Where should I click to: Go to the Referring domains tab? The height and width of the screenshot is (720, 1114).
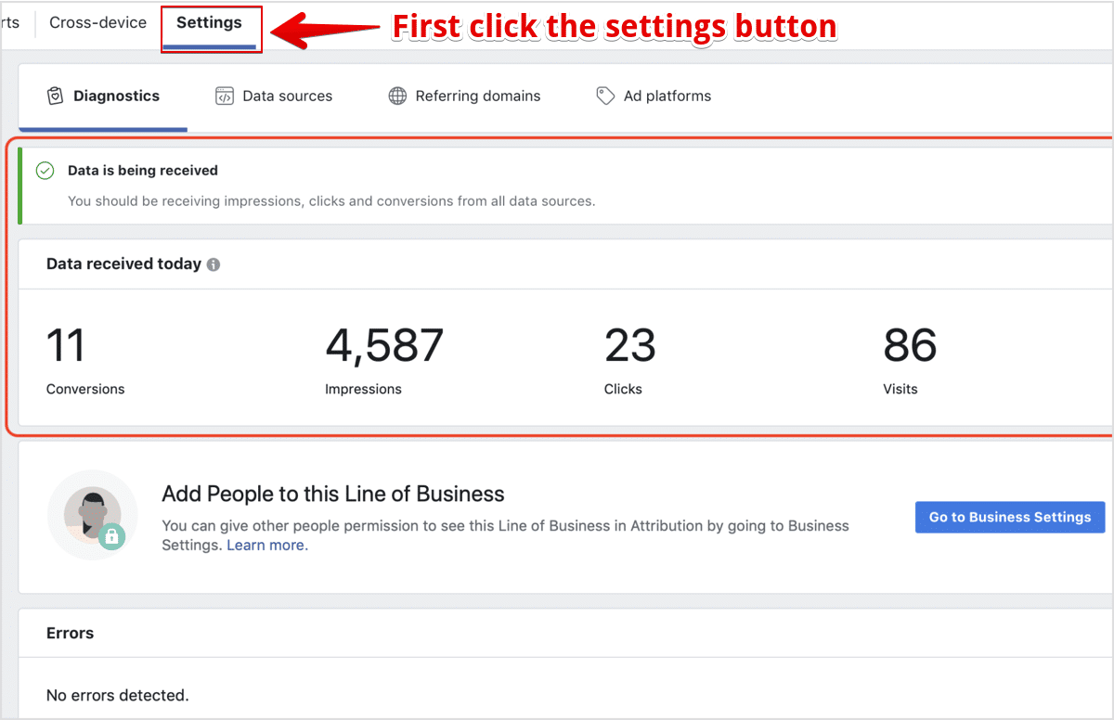(477, 96)
